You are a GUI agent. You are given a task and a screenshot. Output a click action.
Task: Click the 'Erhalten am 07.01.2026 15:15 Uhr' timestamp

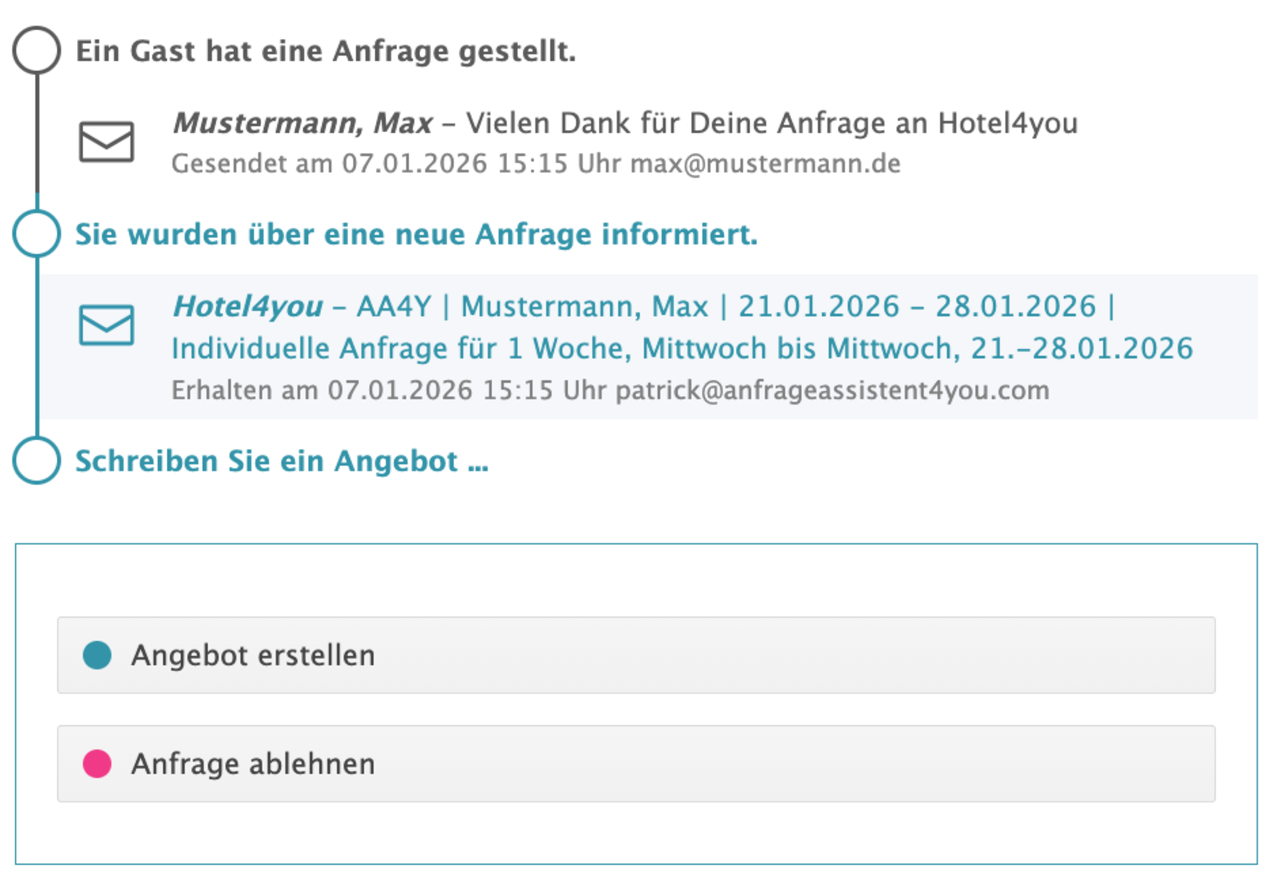pos(389,390)
